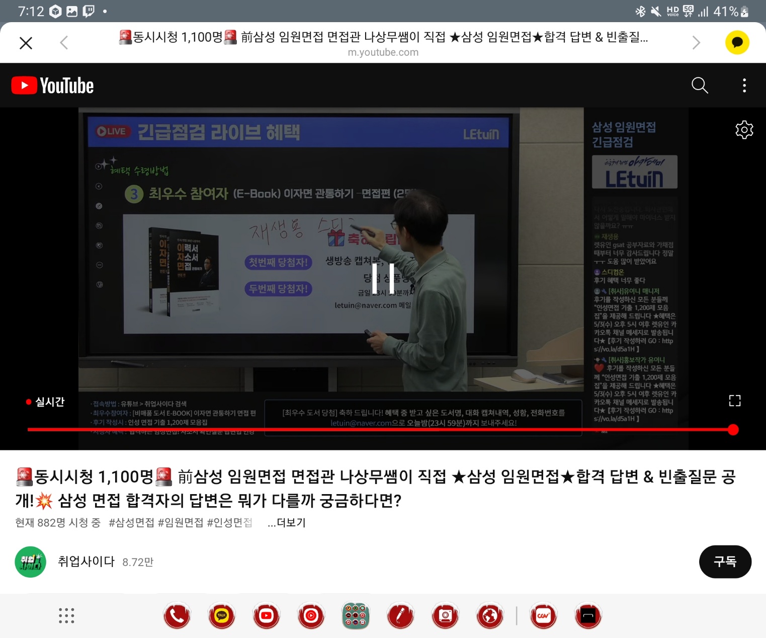The image size is (766, 638).
Task: Launch the Camera app from taskbar
Action: (445, 616)
